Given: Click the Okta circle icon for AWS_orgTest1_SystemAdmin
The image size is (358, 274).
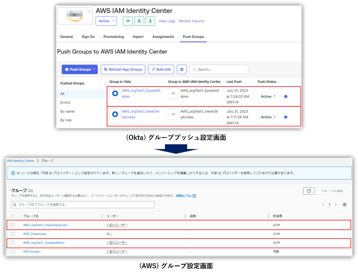Looking at the screenshot, I should point(115,93).
